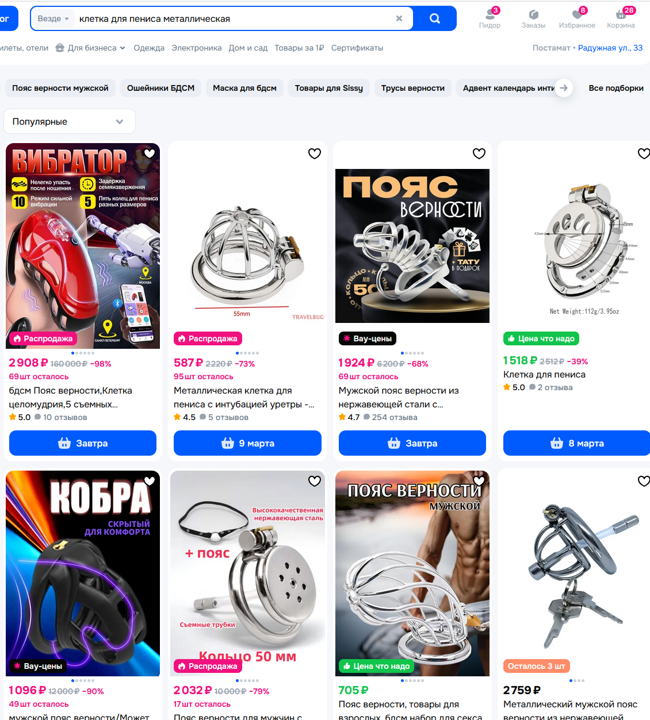650x720 pixels.
Task: Favorite the Кольцо 50 мм product
Action: point(315,481)
